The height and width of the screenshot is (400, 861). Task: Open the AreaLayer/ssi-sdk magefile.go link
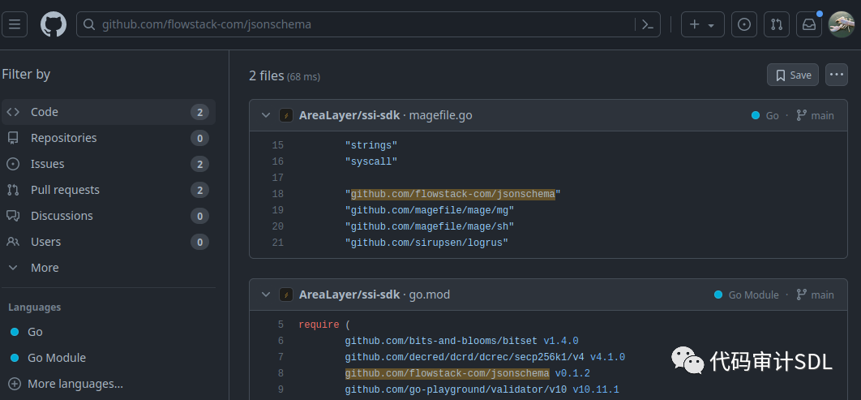[385, 115]
